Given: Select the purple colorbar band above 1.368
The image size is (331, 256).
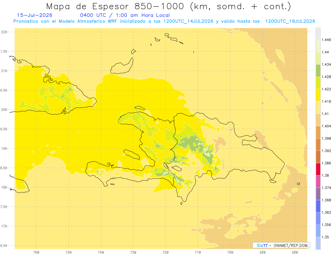Looking at the screenshot, I should [x=318, y=194].
